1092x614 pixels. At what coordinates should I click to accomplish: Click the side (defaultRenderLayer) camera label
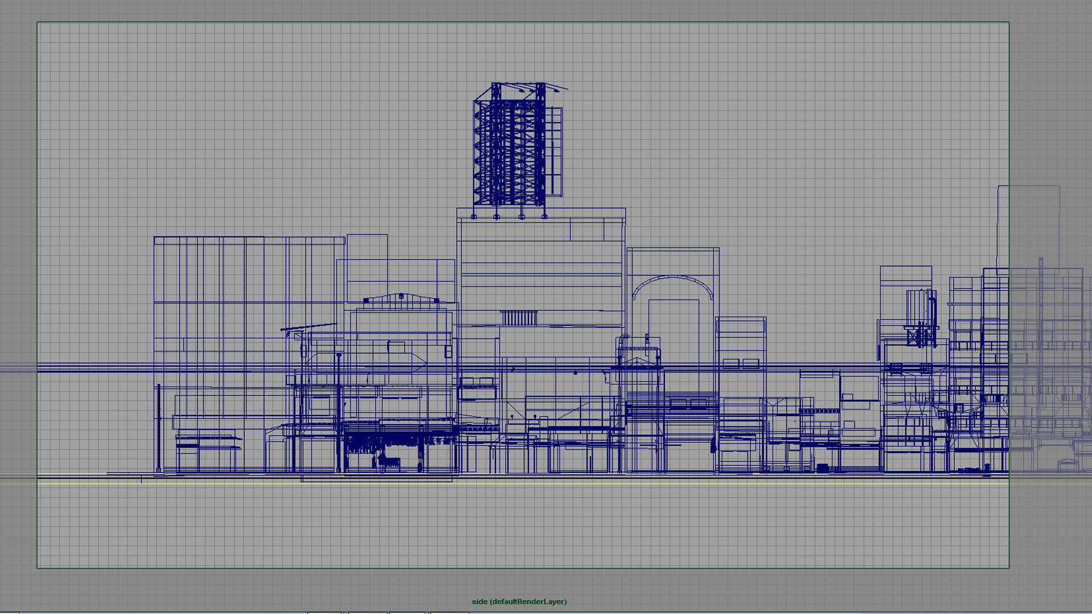[519, 601]
